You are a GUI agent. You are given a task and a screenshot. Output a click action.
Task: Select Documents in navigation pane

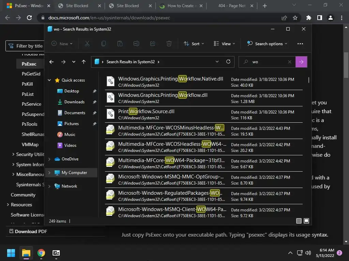tap(75, 113)
